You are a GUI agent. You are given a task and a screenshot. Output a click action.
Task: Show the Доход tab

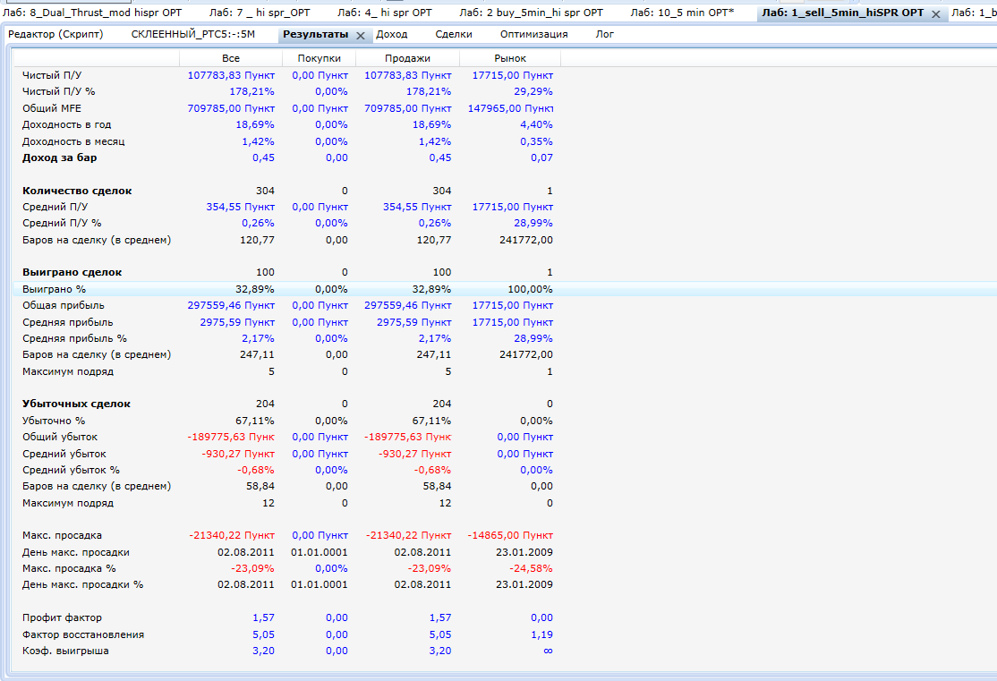click(391, 34)
